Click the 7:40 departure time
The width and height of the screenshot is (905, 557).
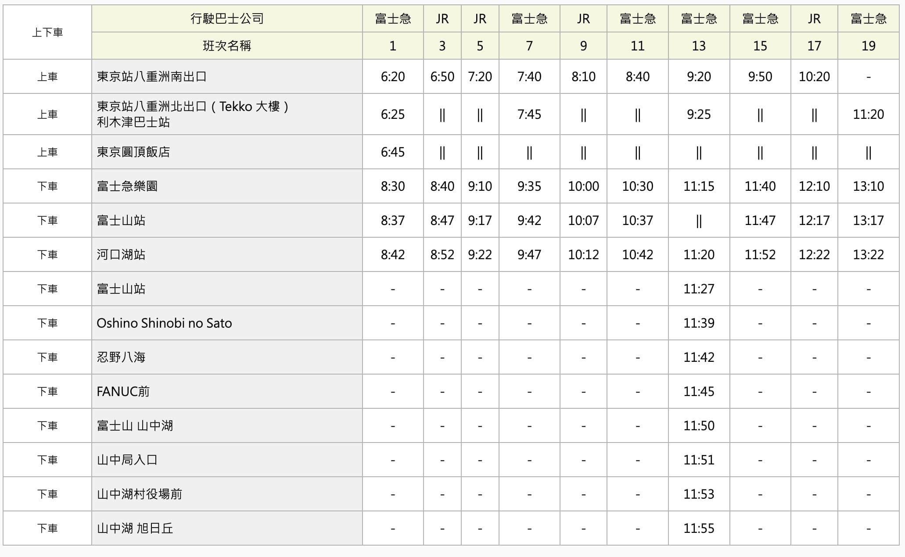pyautogui.click(x=529, y=77)
